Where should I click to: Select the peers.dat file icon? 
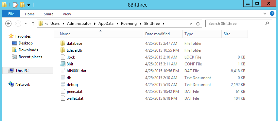tap(63, 92)
